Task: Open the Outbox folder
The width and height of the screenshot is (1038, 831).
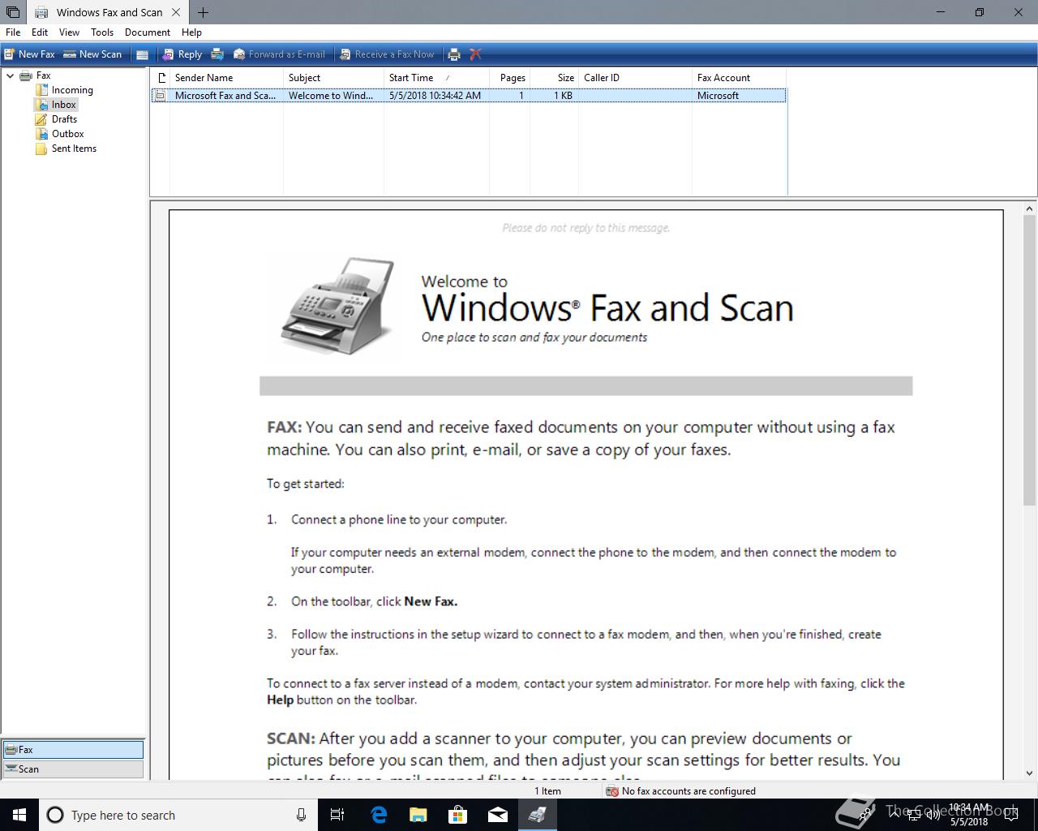Action: coord(67,134)
